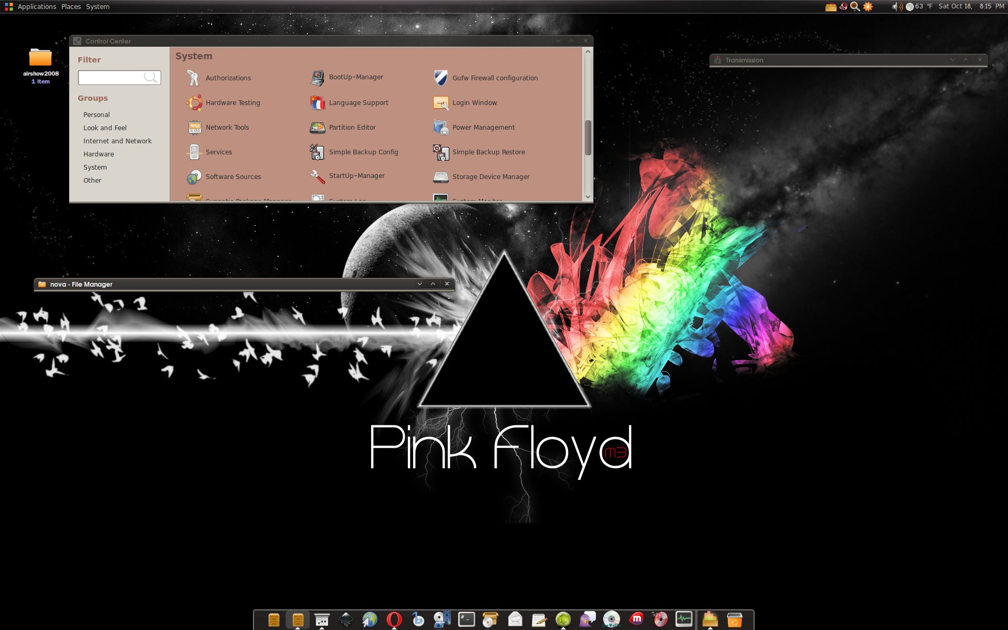Open the Places menu
Viewport: 1008px width, 630px height.
[71, 7]
